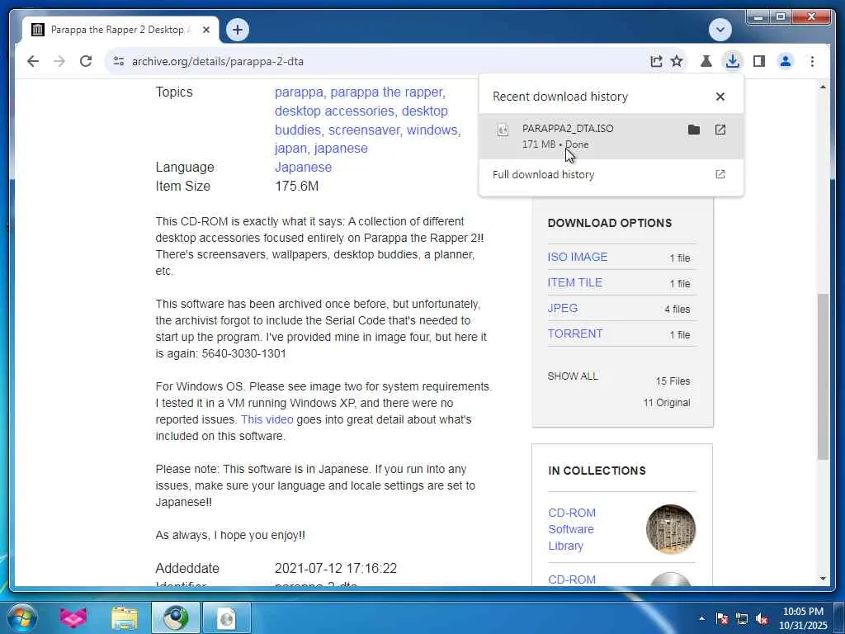
Task: Share this page icon in address bar
Action: click(656, 61)
